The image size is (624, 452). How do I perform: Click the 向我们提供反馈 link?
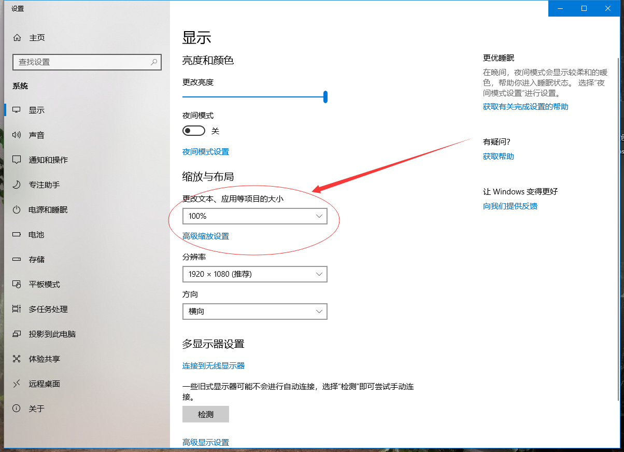coord(510,206)
